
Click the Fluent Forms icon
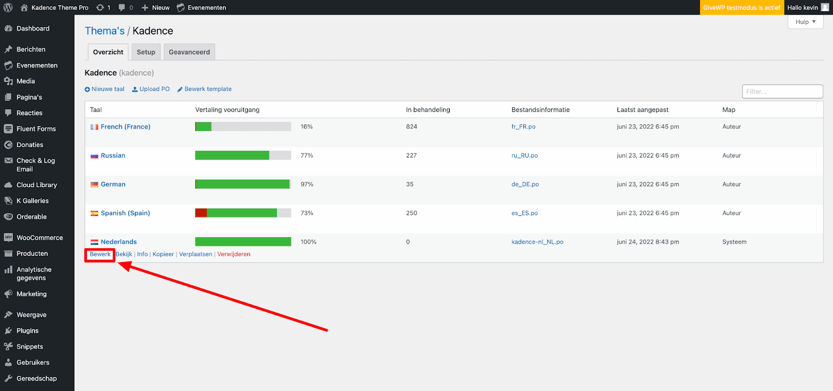click(x=8, y=129)
